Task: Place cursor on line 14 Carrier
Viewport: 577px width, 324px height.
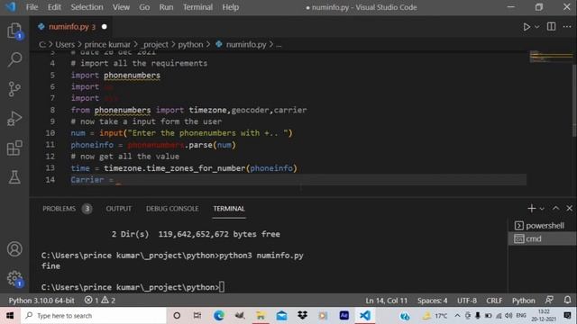Action: pyautogui.click(x=87, y=180)
